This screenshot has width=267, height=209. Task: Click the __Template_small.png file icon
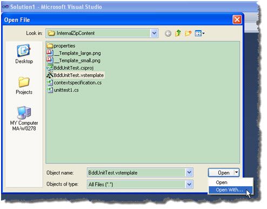point(50,60)
